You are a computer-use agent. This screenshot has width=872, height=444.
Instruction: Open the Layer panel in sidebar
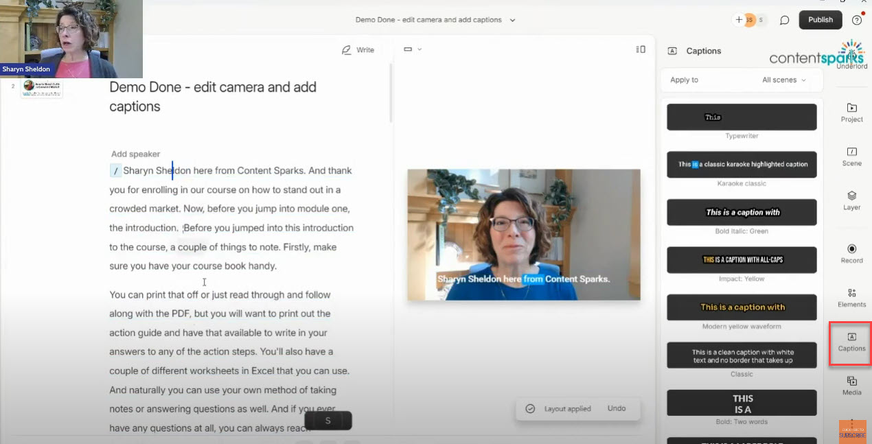[x=851, y=200]
